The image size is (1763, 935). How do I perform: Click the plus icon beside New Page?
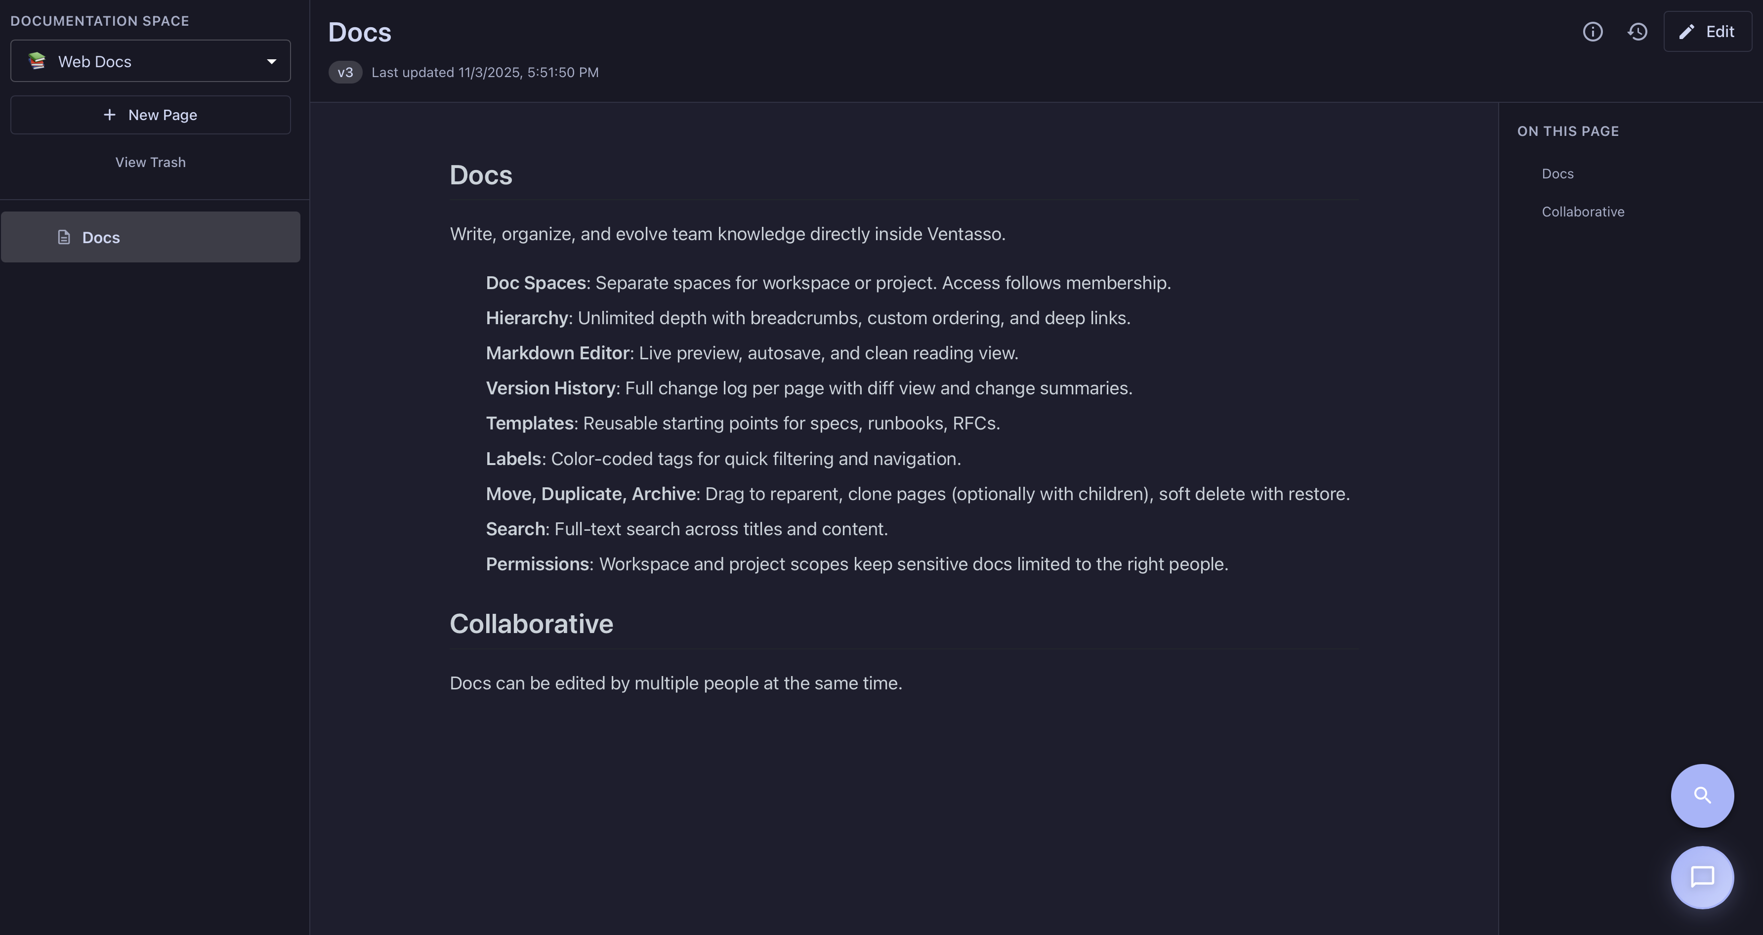pos(110,115)
